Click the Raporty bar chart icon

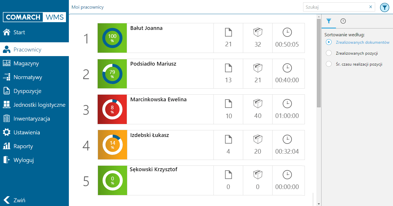[x=6, y=146]
